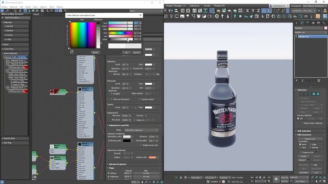Viewport: 328px width, 184px height.
Task: Click Reset in the Color Selection dialog
Action: click(x=95, y=52)
